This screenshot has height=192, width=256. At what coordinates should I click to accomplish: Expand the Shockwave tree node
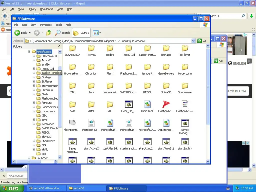point(34,141)
